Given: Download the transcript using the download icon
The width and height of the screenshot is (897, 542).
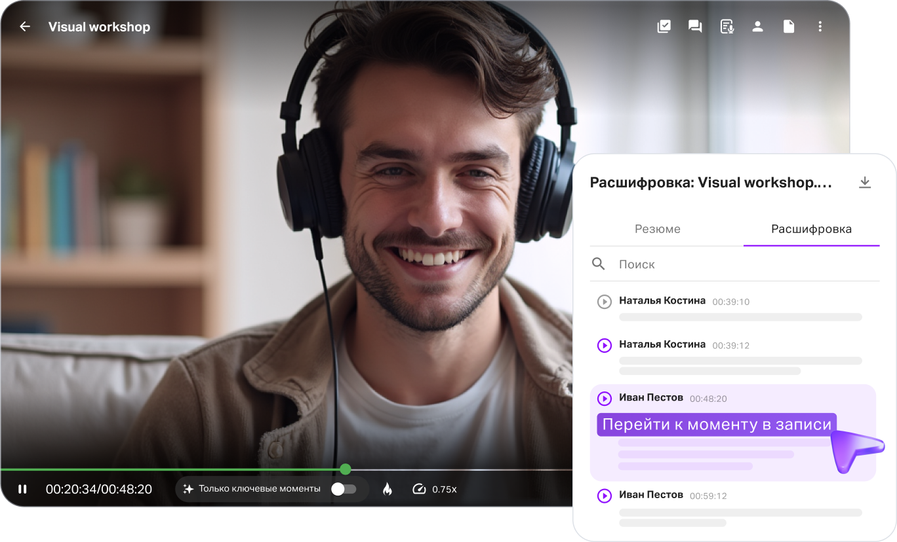Looking at the screenshot, I should (865, 183).
